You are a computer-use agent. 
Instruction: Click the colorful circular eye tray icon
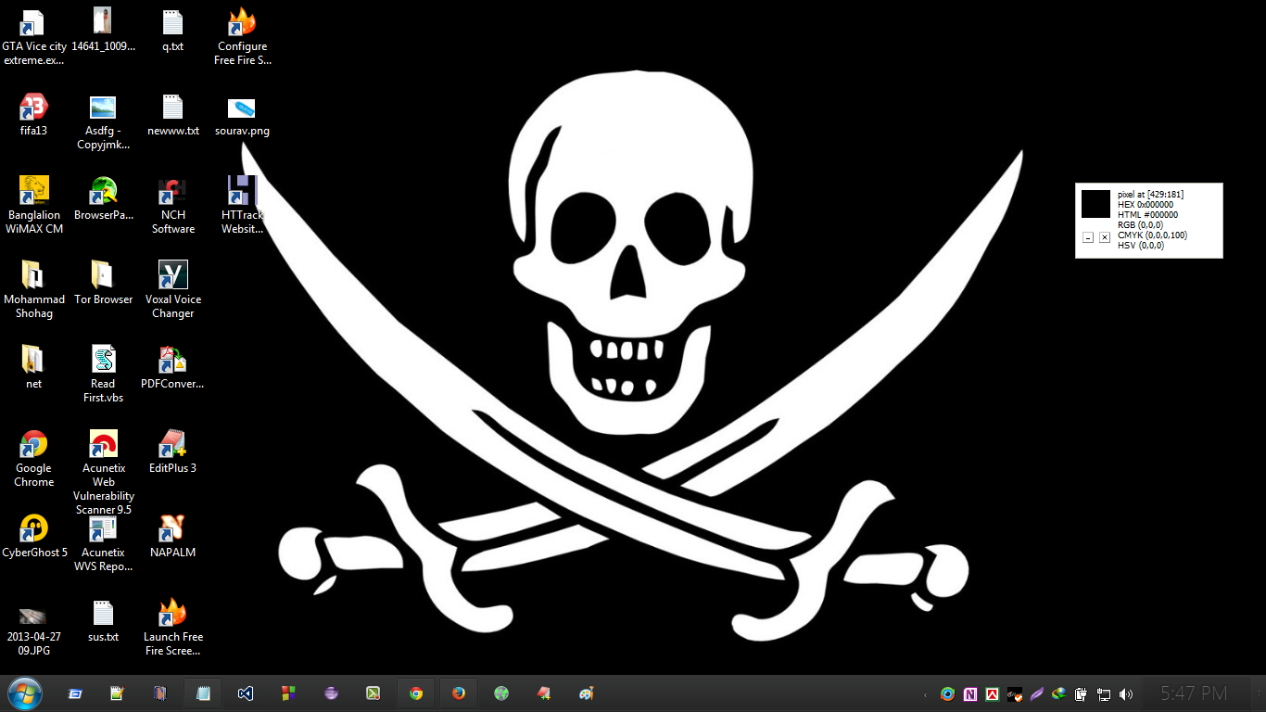coord(947,693)
